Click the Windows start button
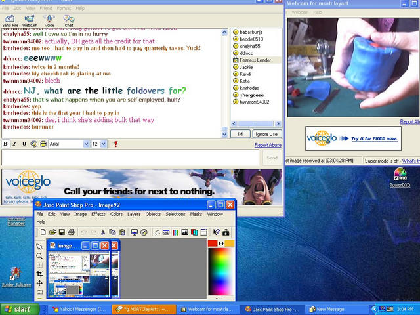This screenshot has height=315, width=420. pos(19,309)
